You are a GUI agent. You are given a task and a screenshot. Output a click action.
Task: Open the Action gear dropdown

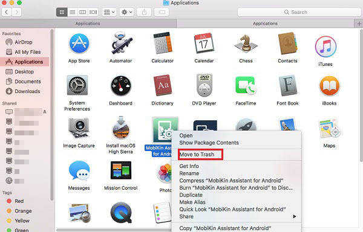[126, 12]
